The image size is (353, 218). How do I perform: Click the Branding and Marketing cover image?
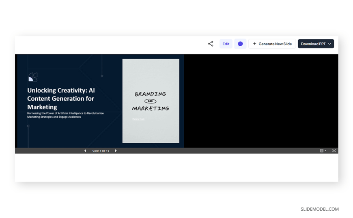(151, 101)
